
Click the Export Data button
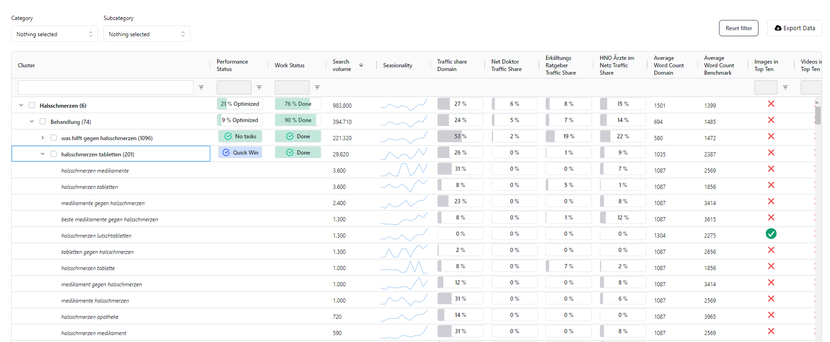[x=794, y=28]
